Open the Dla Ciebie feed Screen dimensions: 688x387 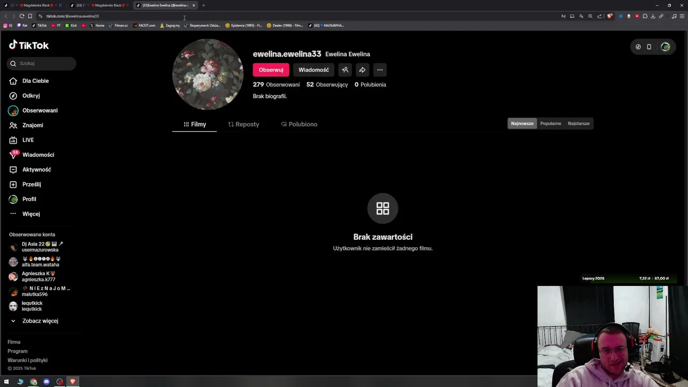[28, 81]
